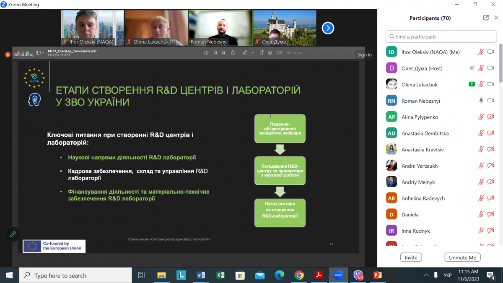Toggle microphone for Ihor Oleksiv (Me)
This screenshot has height=283, width=503.
coord(481,52)
